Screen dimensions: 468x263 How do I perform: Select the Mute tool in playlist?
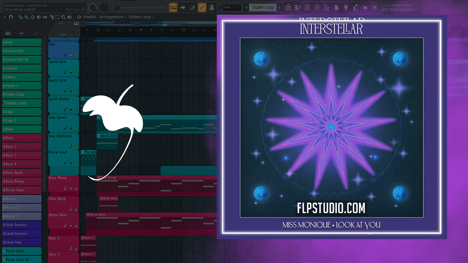point(39,17)
